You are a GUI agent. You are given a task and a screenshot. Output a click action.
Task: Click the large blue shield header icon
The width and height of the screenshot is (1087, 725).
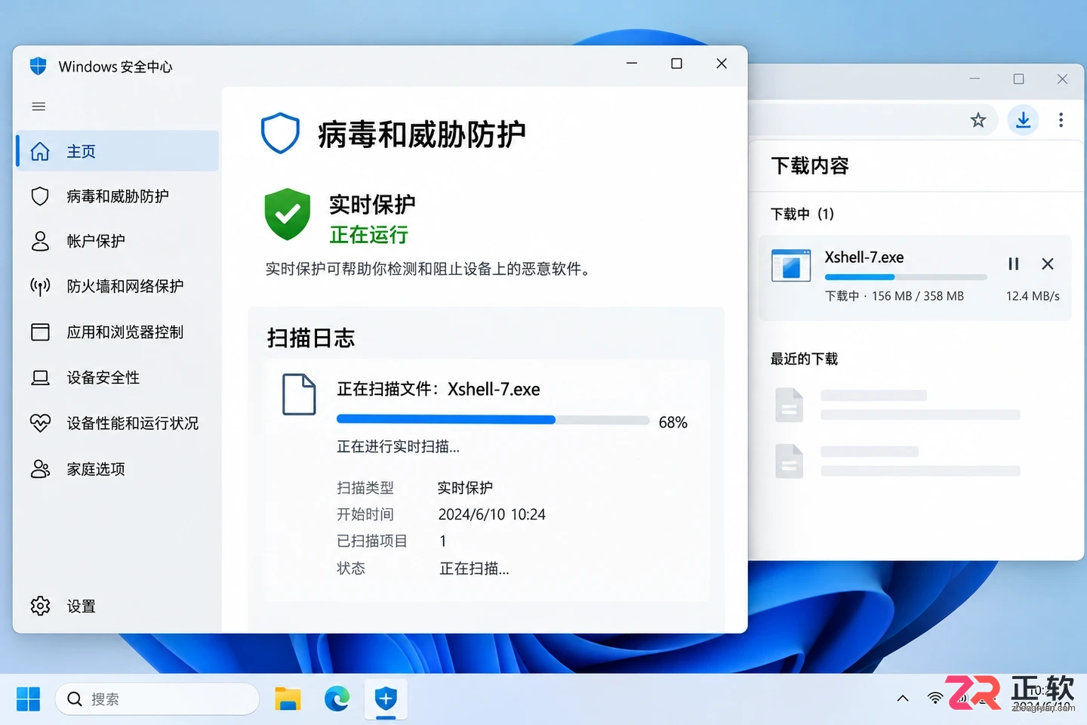coord(280,134)
